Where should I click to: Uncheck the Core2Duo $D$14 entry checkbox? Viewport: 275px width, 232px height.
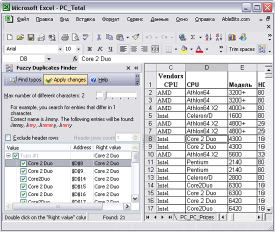(23, 179)
